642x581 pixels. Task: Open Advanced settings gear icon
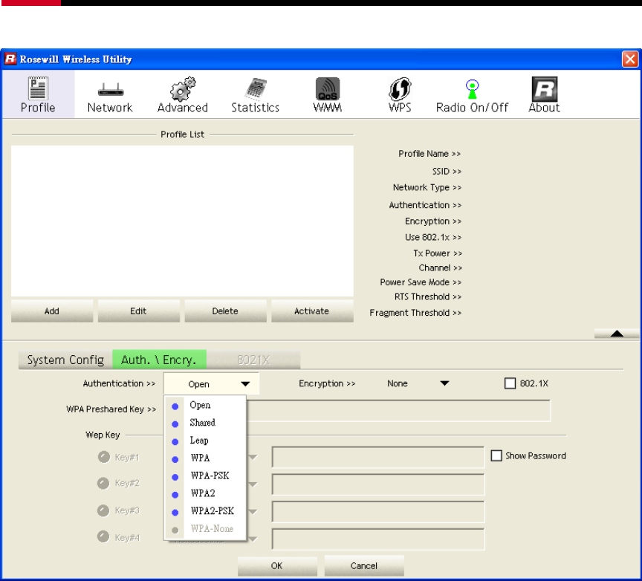pos(182,89)
